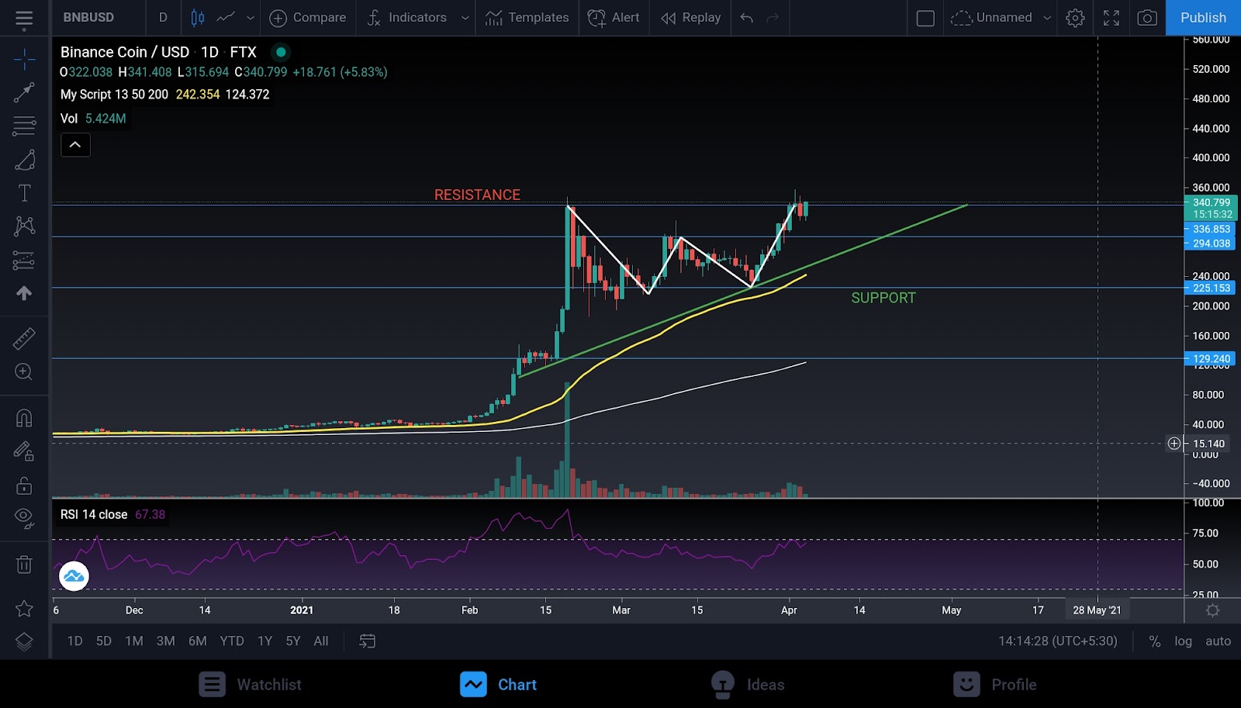Viewport: 1241px width, 708px height.
Task: Select the 6M date range
Action: point(198,641)
